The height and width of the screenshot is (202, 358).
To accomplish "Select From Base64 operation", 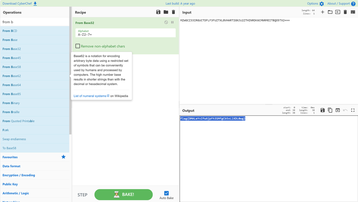I will coord(12,85).
